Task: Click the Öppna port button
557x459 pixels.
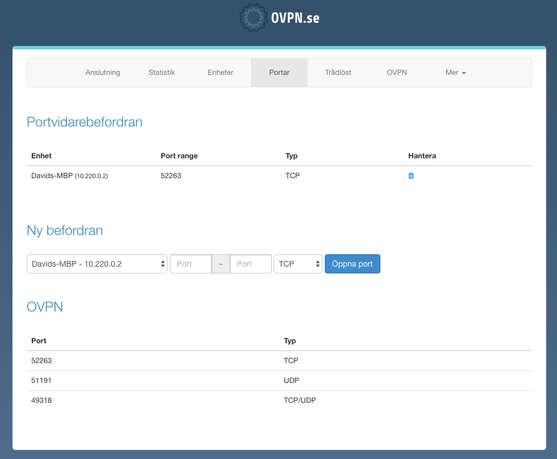Action: [x=353, y=264]
